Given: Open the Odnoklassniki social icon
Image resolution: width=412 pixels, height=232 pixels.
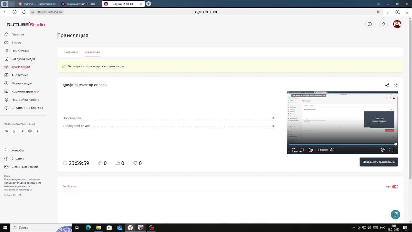Looking at the screenshot, I should (x=14, y=131).
